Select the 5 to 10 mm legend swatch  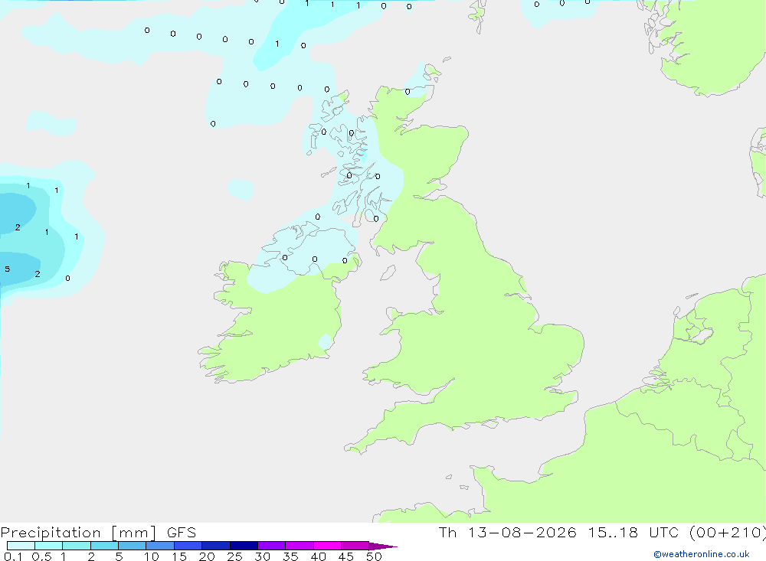[133, 546]
